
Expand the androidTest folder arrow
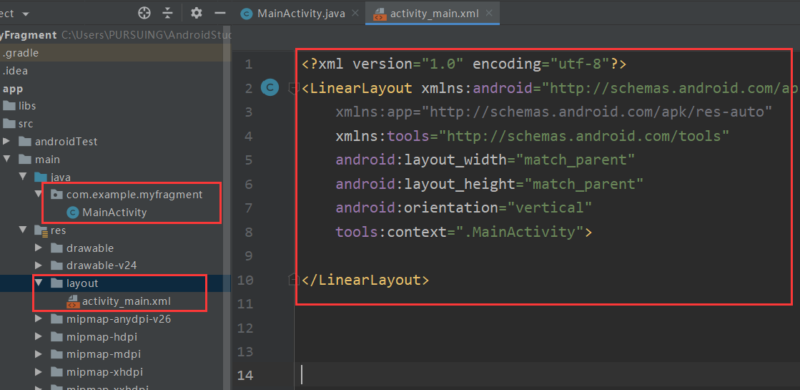pos(6,141)
